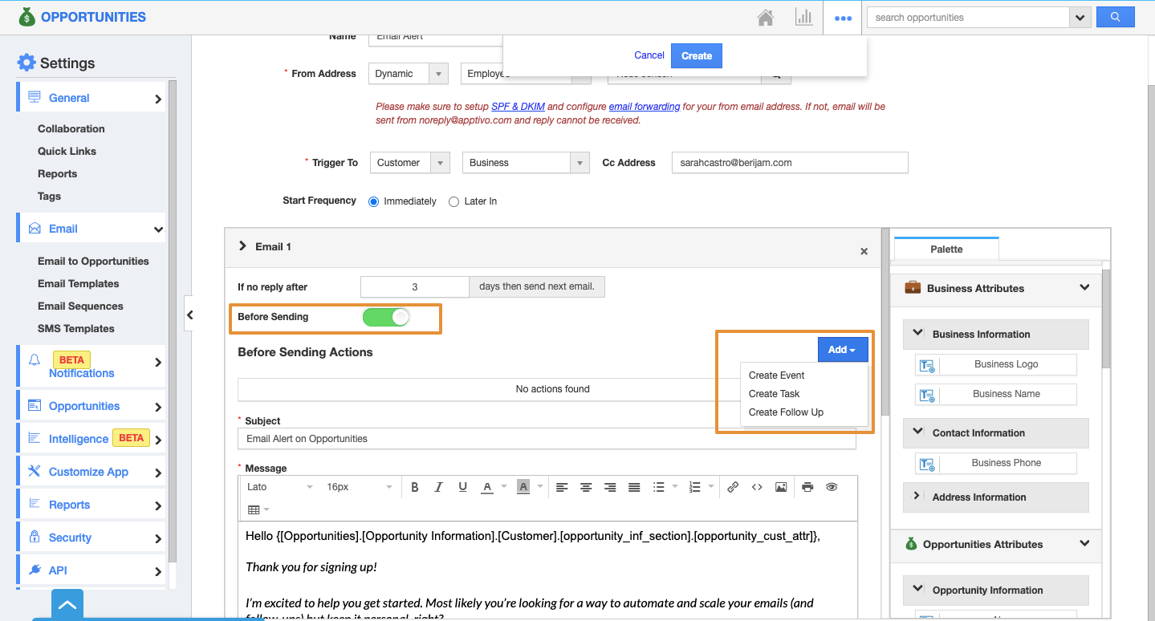The image size is (1155, 621).
Task: Click the bold formatting icon
Action: click(415, 487)
